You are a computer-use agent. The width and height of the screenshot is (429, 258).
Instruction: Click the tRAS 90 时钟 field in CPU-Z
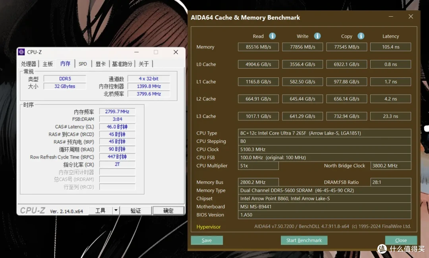coord(117,149)
